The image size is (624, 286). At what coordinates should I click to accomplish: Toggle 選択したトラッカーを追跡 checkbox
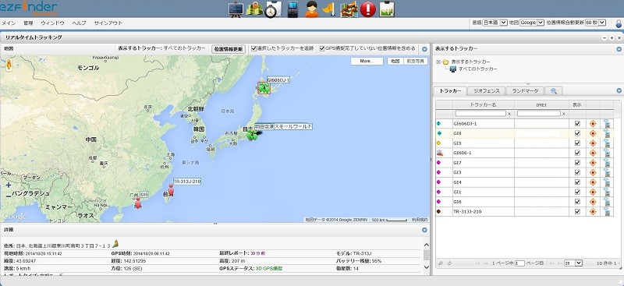click(x=254, y=49)
